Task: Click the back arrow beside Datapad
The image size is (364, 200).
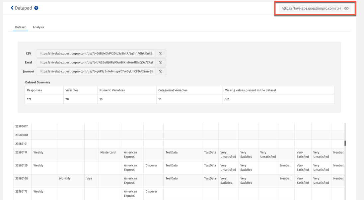Action: pos(12,8)
